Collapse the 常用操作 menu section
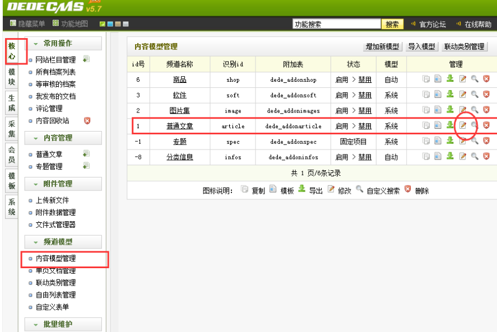The height and width of the screenshot is (332, 497). point(63,44)
